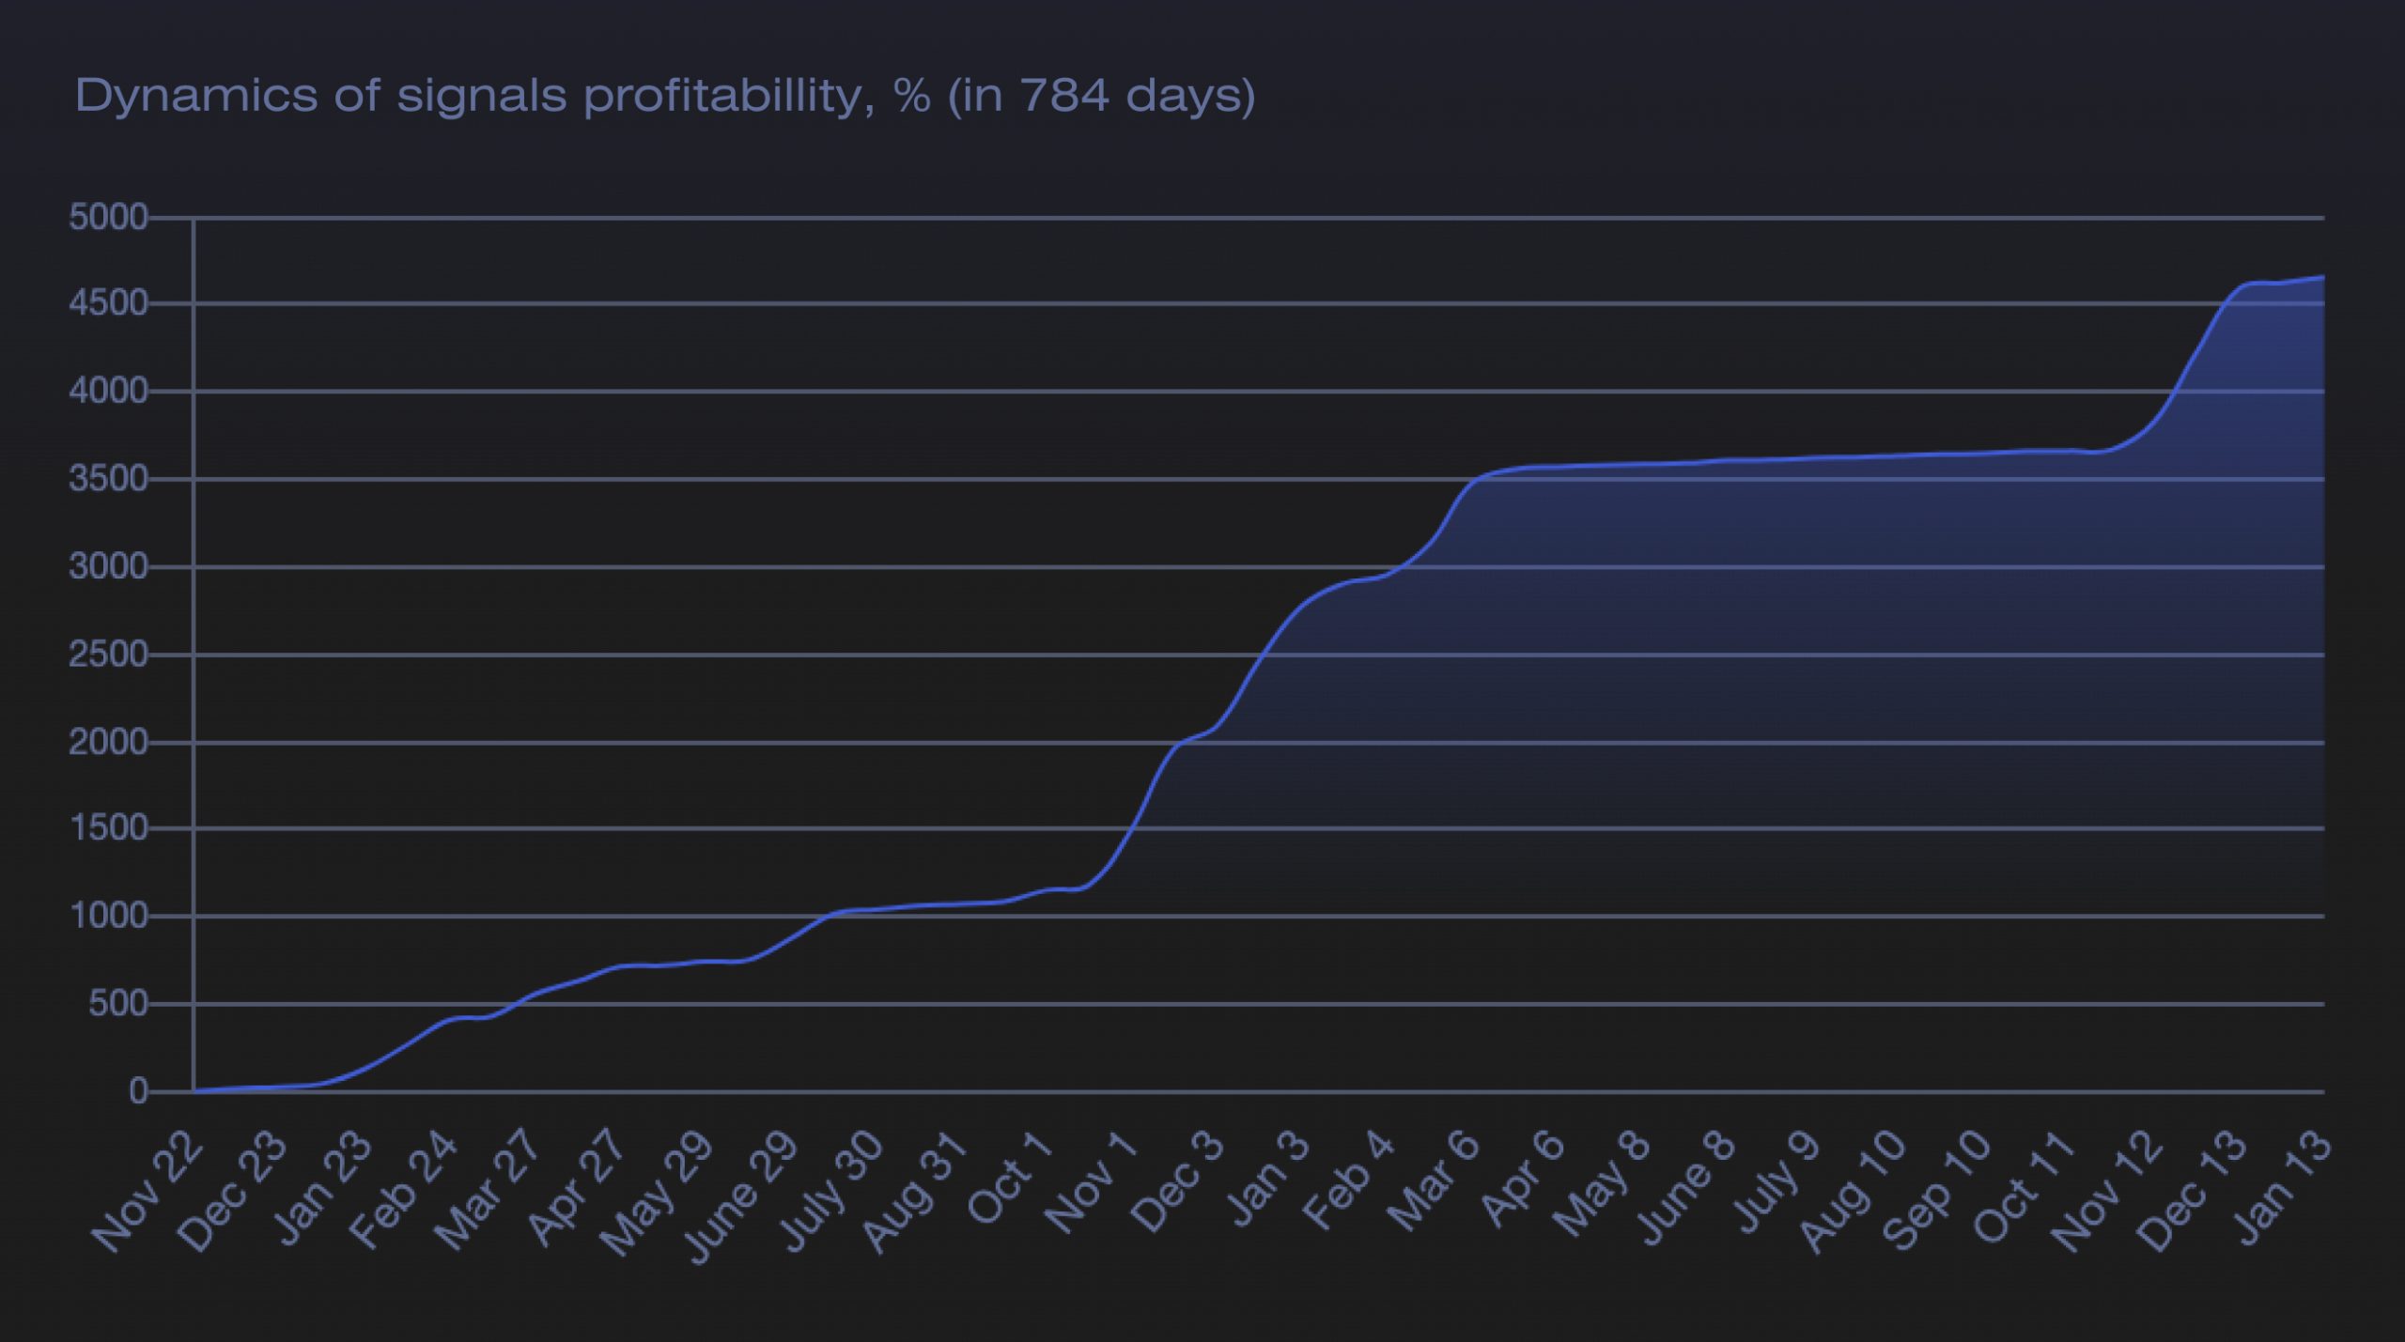
Task: Click the 'June 8' x-axis date label
Action: click(x=1685, y=1187)
